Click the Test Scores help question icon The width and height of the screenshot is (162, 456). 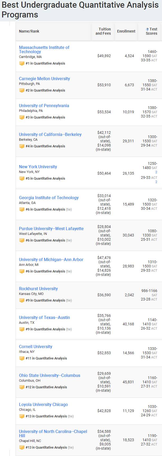tap(147, 29)
